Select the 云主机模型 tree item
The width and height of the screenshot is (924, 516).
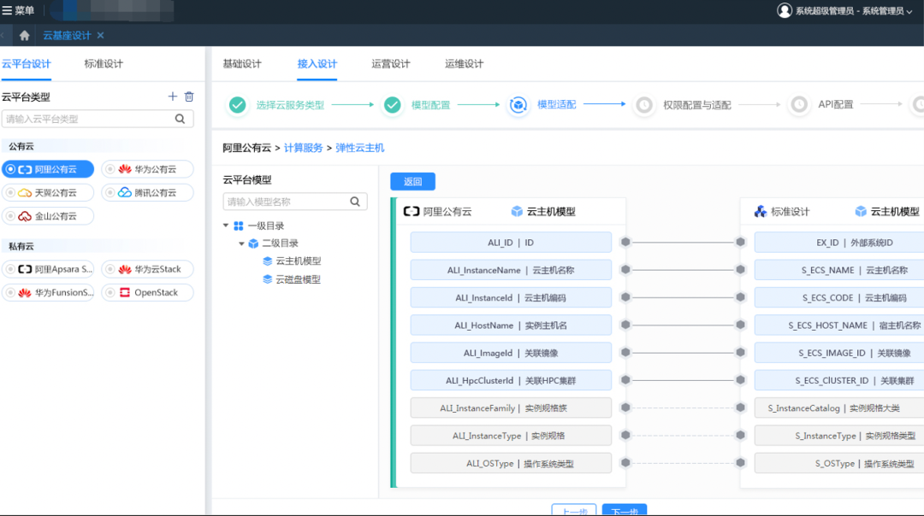pyautogui.click(x=299, y=261)
